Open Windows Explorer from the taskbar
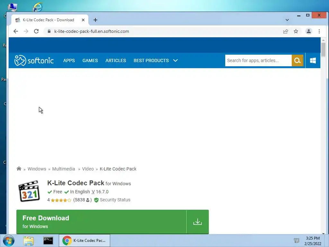 (29, 241)
